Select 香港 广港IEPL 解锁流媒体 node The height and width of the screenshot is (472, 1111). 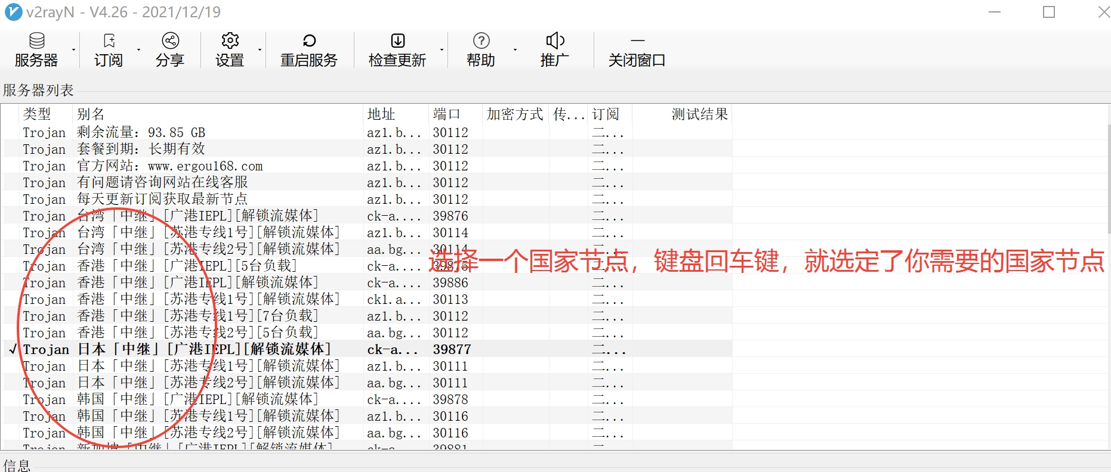click(x=367, y=282)
